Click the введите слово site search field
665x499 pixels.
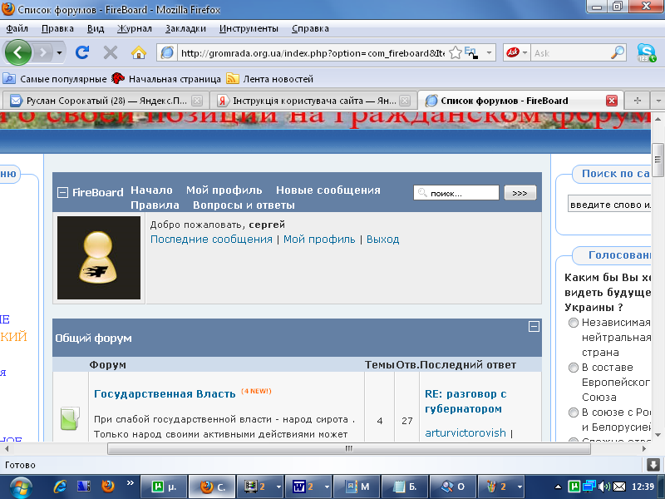pyautogui.click(x=609, y=205)
